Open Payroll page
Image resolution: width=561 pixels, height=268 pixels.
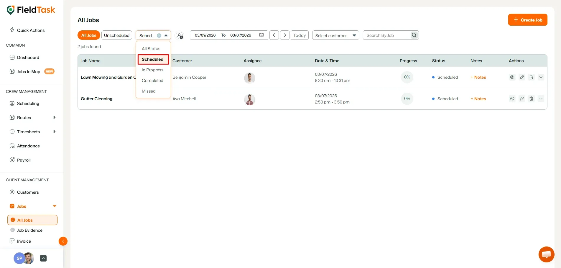click(20, 160)
